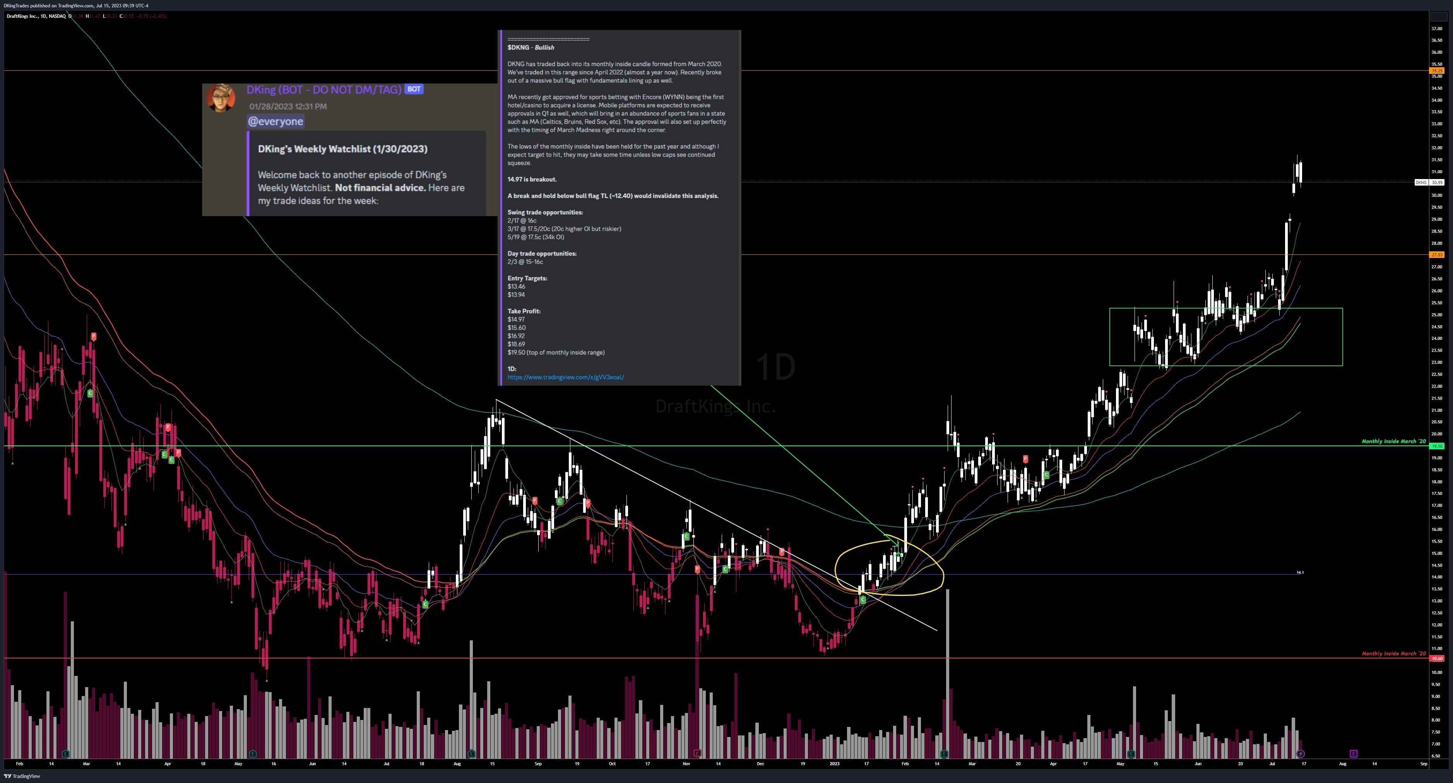Click the 6.50 value on the price axis
The height and width of the screenshot is (783, 1453).
pos(1437,756)
